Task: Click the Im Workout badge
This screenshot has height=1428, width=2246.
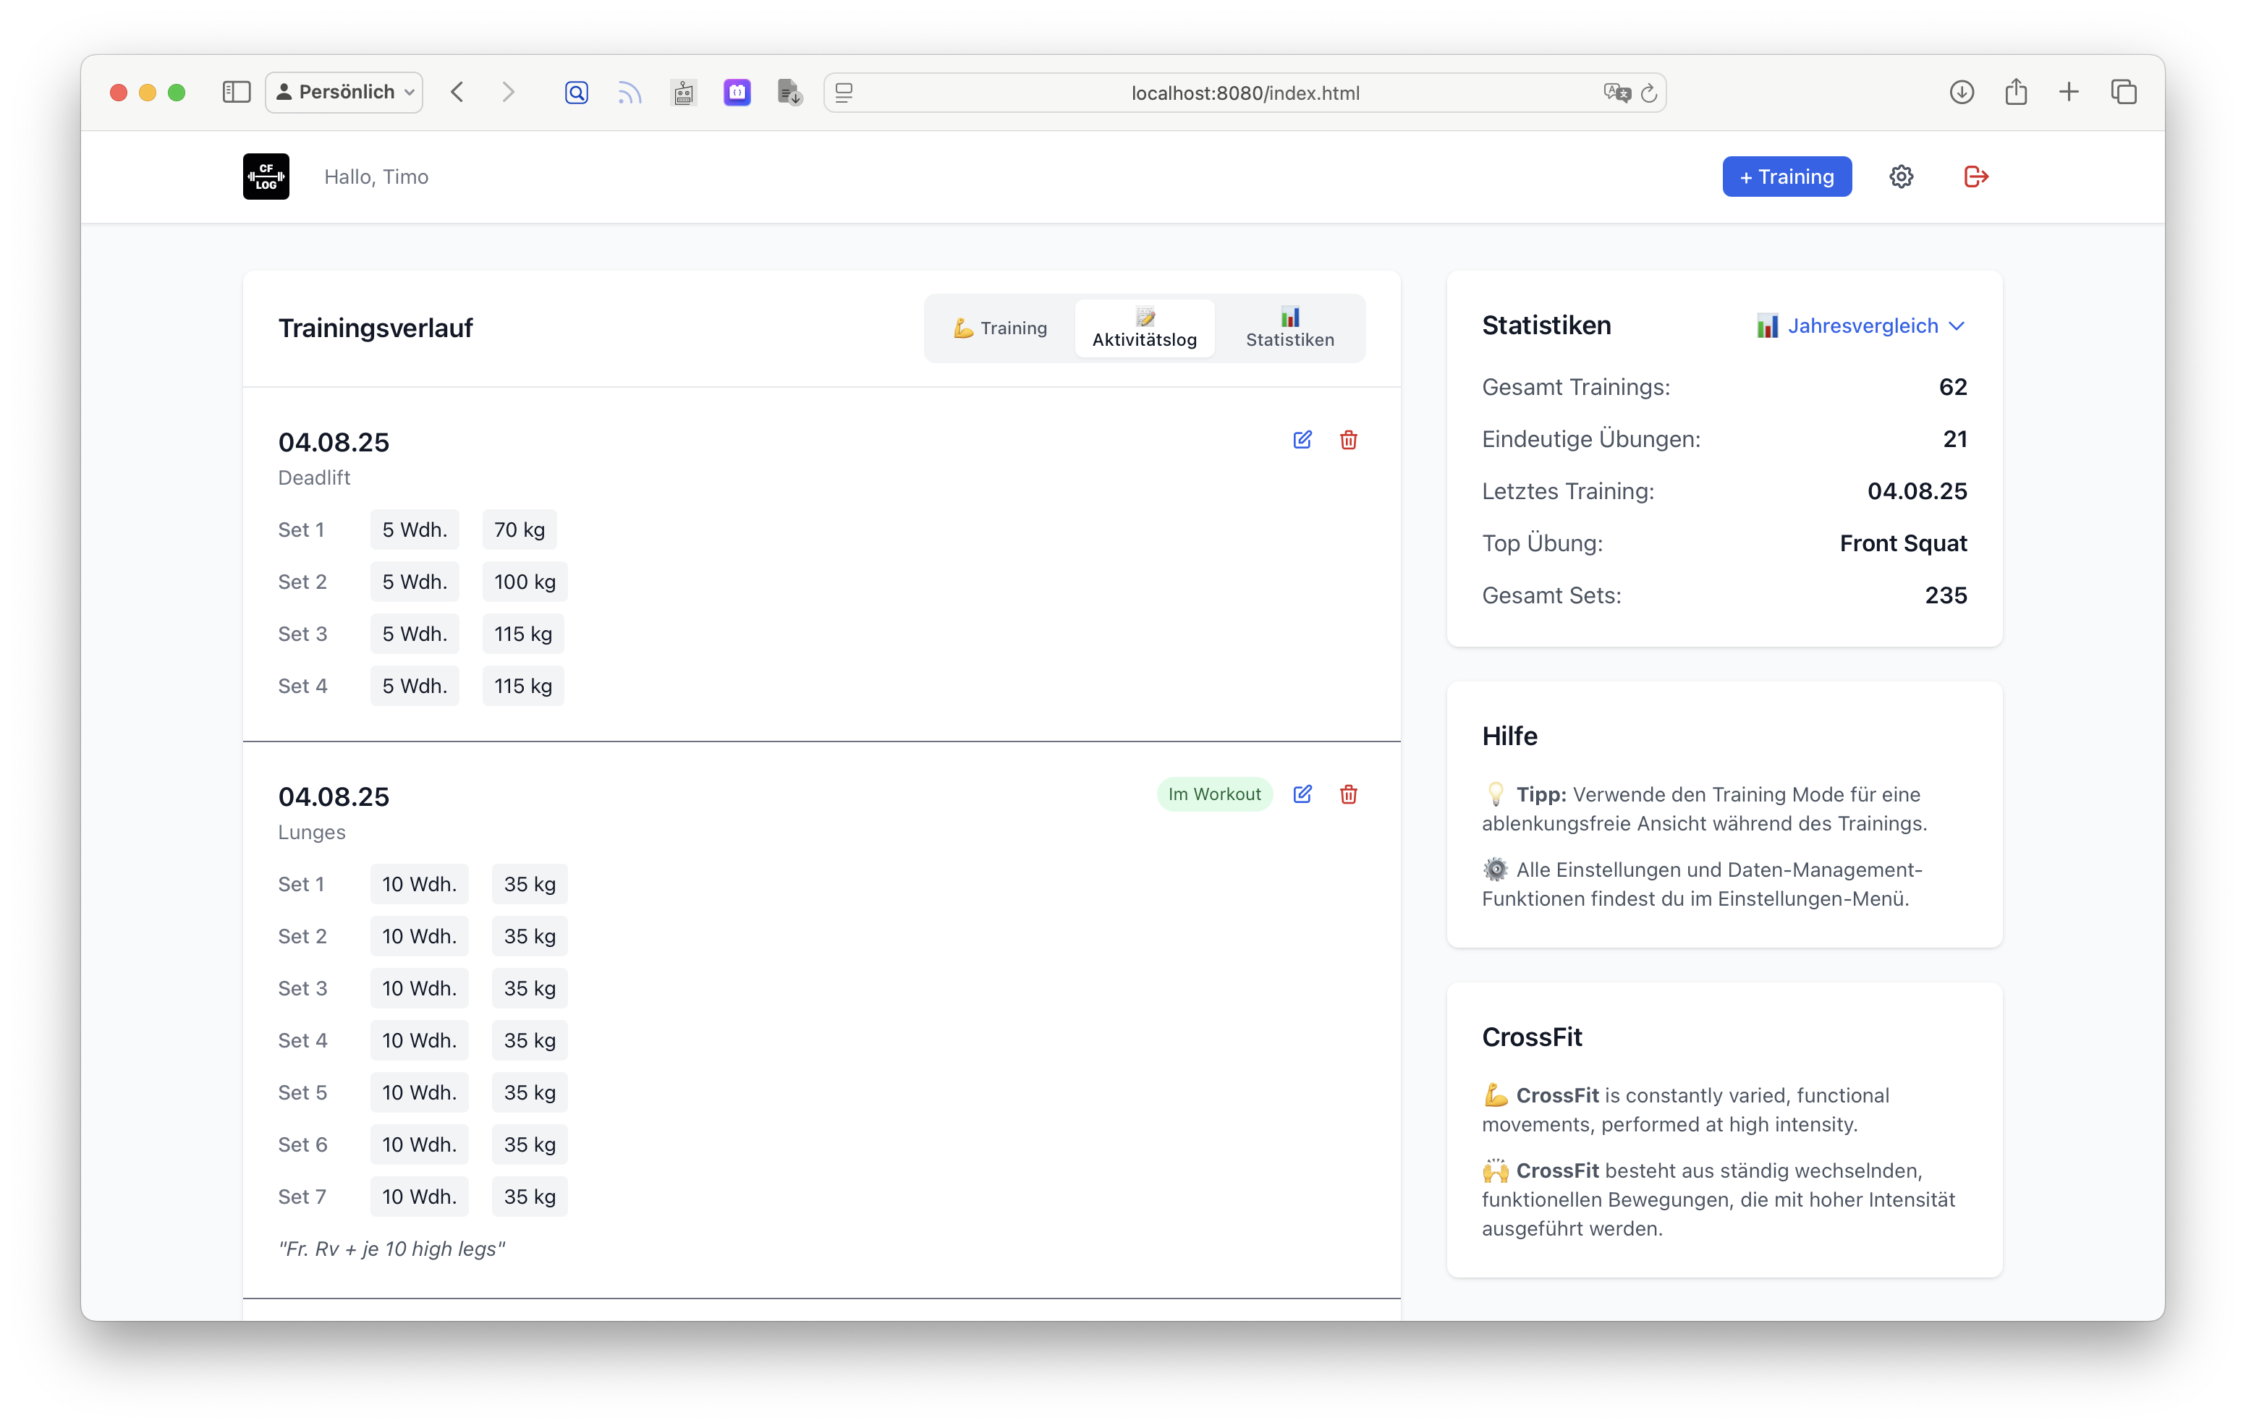Action: (x=1213, y=794)
